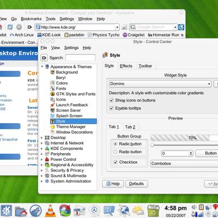Screen dimensions: 218x218
Task: Open the KDE K menu launcher
Action: 6,210
